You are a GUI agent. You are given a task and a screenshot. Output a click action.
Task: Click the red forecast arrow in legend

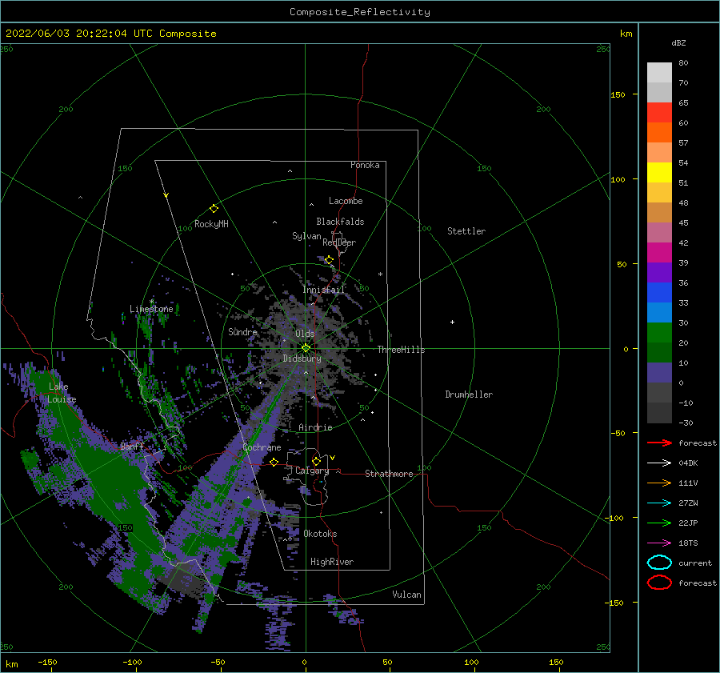point(659,443)
